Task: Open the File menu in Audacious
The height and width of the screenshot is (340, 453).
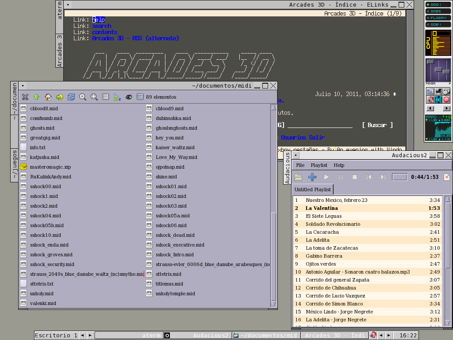Action: click(x=300, y=165)
